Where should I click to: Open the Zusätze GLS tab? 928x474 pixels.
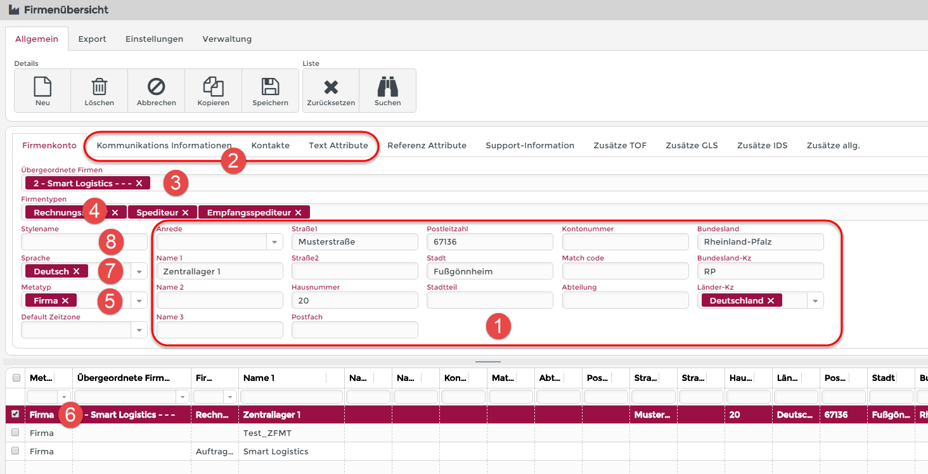pyautogui.click(x=692, y=146)
